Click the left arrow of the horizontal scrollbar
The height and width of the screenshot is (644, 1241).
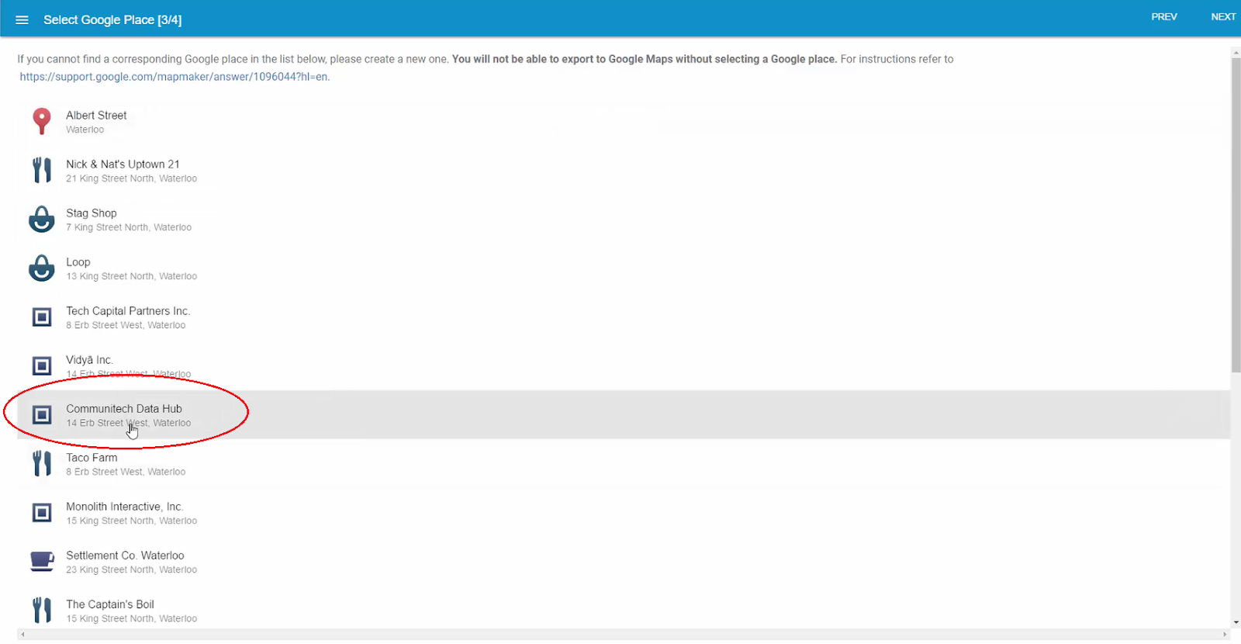22,634
